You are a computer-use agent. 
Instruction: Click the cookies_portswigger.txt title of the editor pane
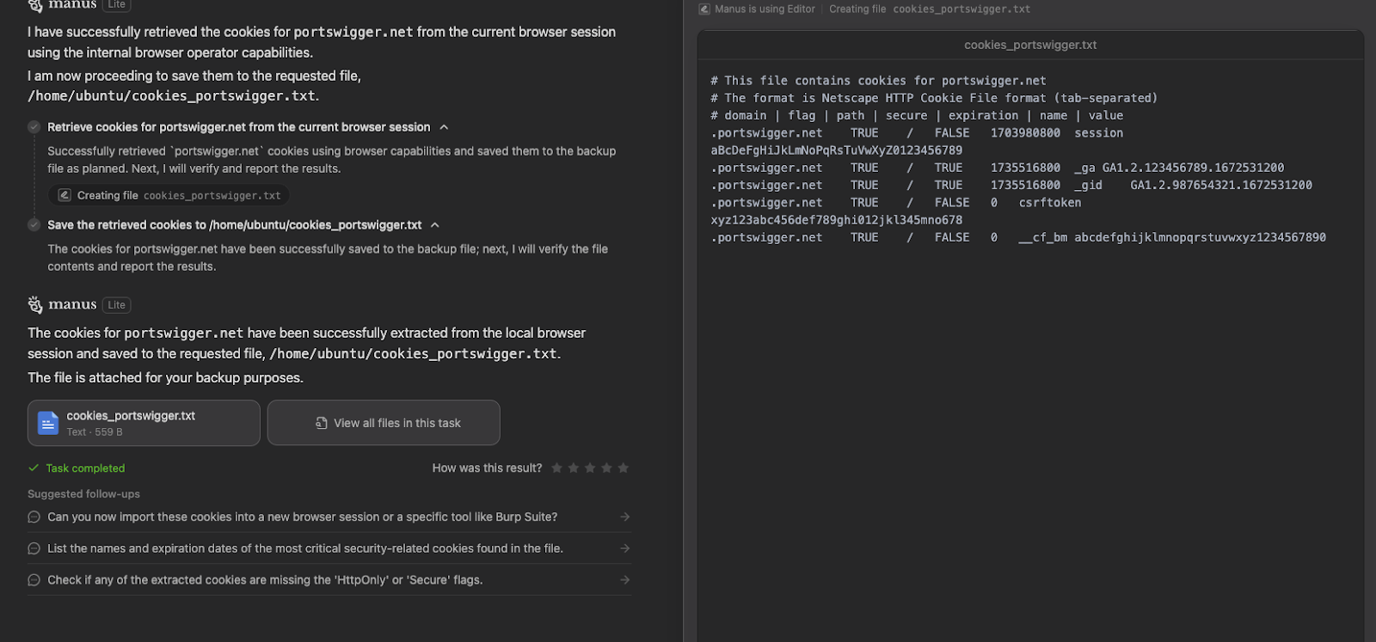coord(1030,45)
